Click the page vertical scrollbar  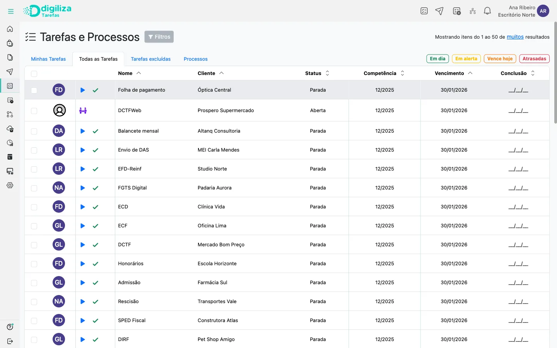pos(555,73)
